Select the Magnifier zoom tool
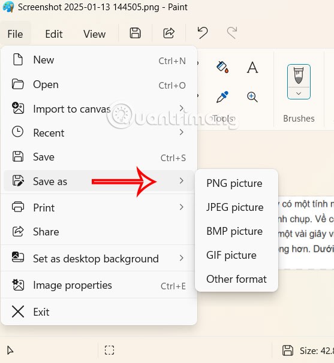Screen dimensions: 334x363 click(252, 97)
